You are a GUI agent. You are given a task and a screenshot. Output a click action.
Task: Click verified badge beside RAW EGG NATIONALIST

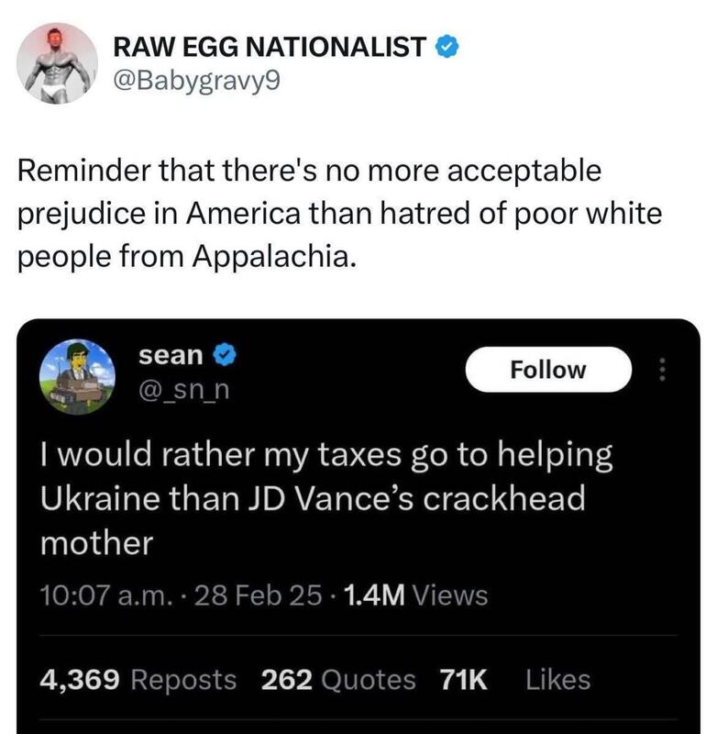446,44
